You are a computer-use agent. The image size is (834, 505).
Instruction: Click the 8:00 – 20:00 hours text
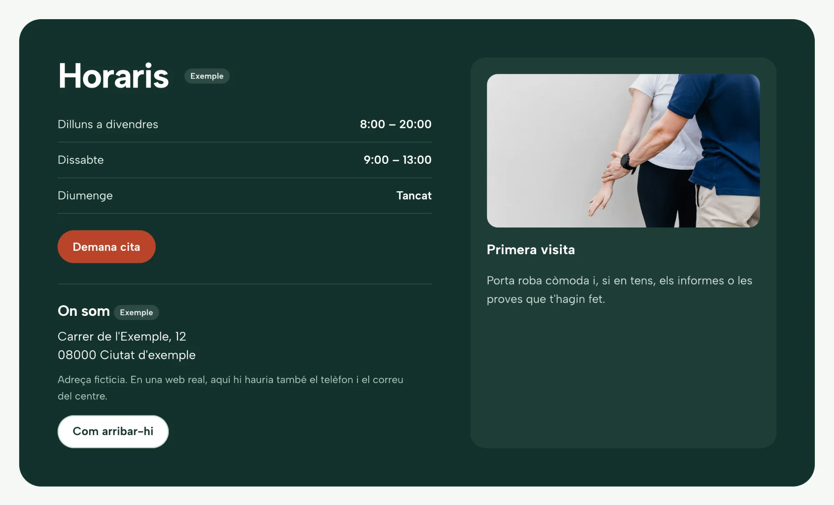click(x=396, y=124)
